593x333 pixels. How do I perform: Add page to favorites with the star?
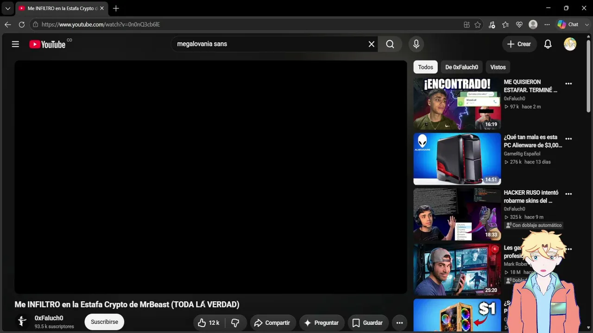(478, 25)
